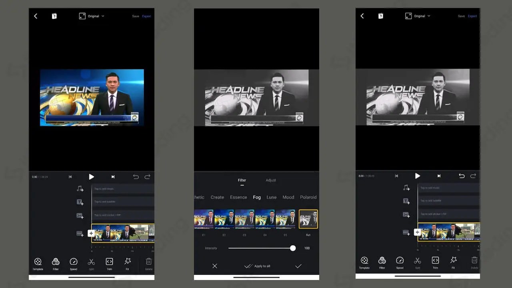Tap the 'Tap to add music' track in the color-preview editor

[123, 188]
